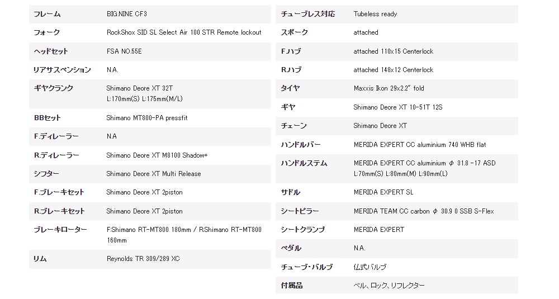
Task: Click the Tubeless ready value
Action: (x=375, y=14)
